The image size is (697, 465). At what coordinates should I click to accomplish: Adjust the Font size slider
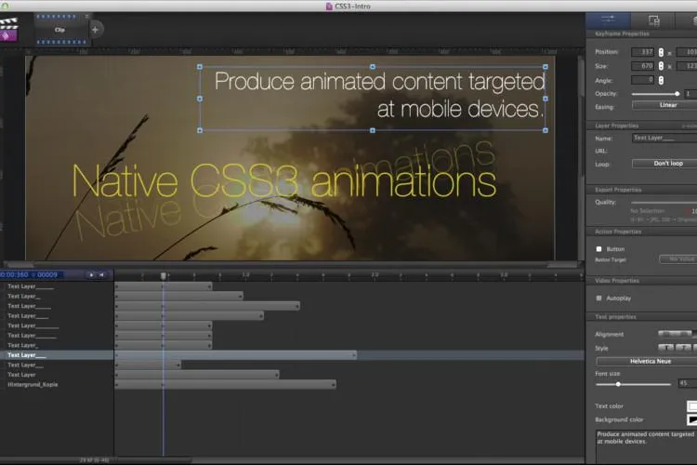[x=634, y=384]
